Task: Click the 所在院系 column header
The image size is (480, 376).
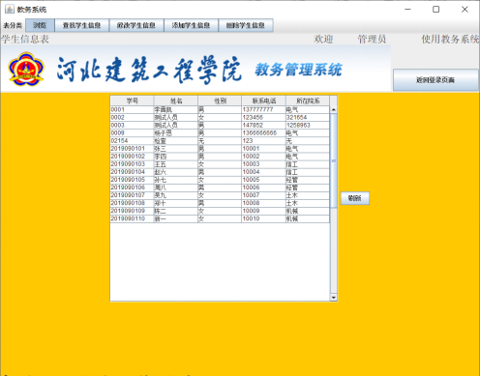Action: [308, 101]
